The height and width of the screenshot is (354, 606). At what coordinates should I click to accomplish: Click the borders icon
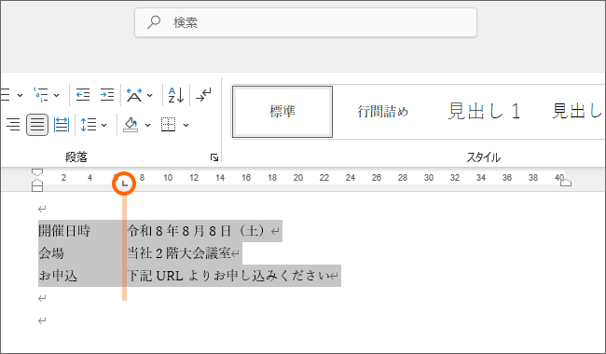[x=168, y=125]
